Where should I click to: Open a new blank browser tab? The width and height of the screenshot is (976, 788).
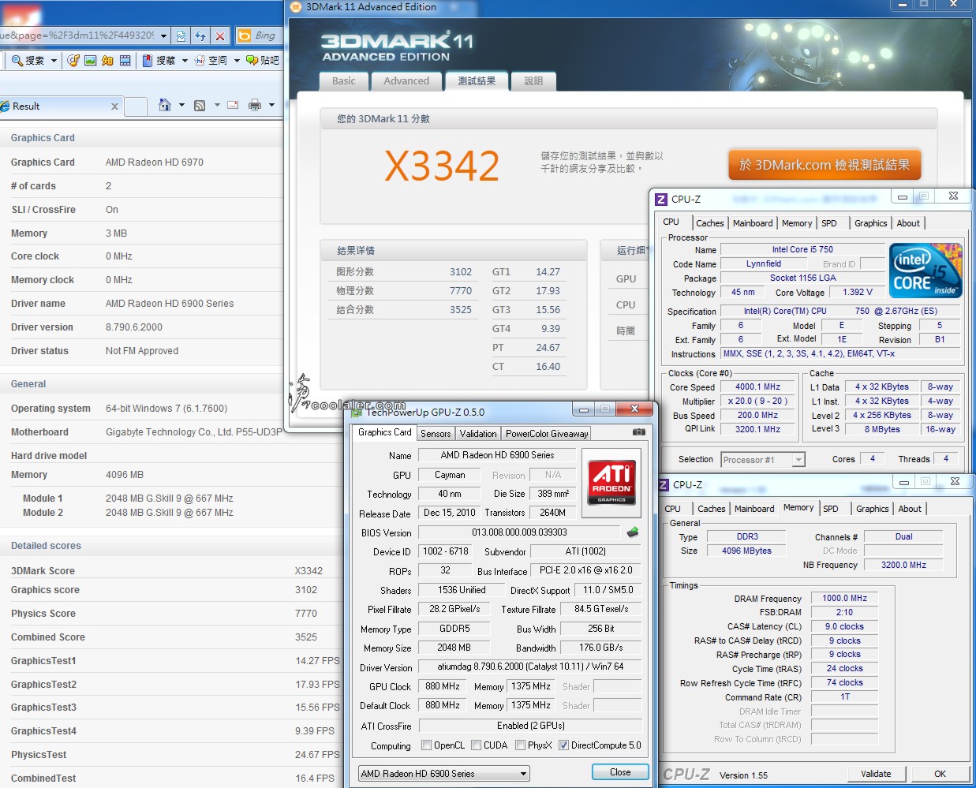click(136, 106)
